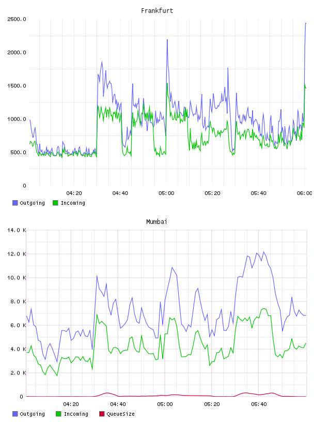Click the Incoming label under Mumbai chart
The width and height of the screenshot is (314, 422).
coord(76,414)
